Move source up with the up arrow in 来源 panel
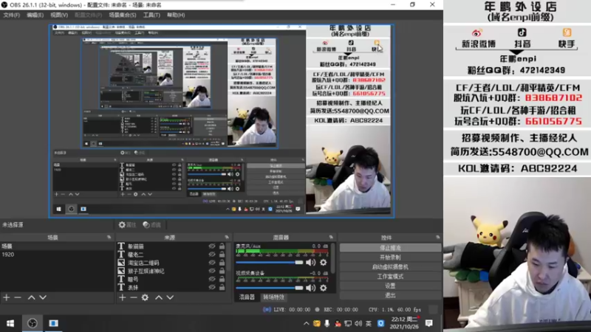The image size is (591, 332). point(159,297)
